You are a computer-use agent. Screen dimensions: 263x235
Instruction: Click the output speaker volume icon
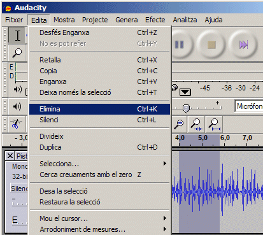tap(17, 106)
